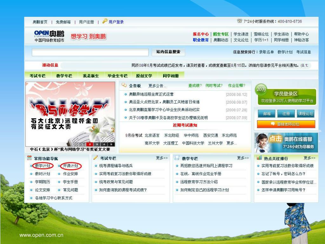The height and width of the screenshot is (244, 325).
Task: Open 各地学习中心联系方式 link
Action: (x=54, y=198)
